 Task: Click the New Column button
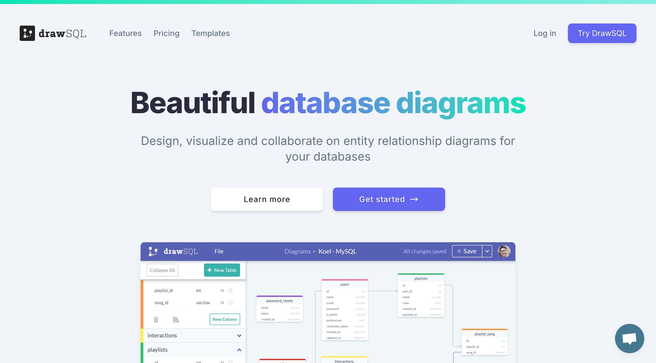(225, 319)
